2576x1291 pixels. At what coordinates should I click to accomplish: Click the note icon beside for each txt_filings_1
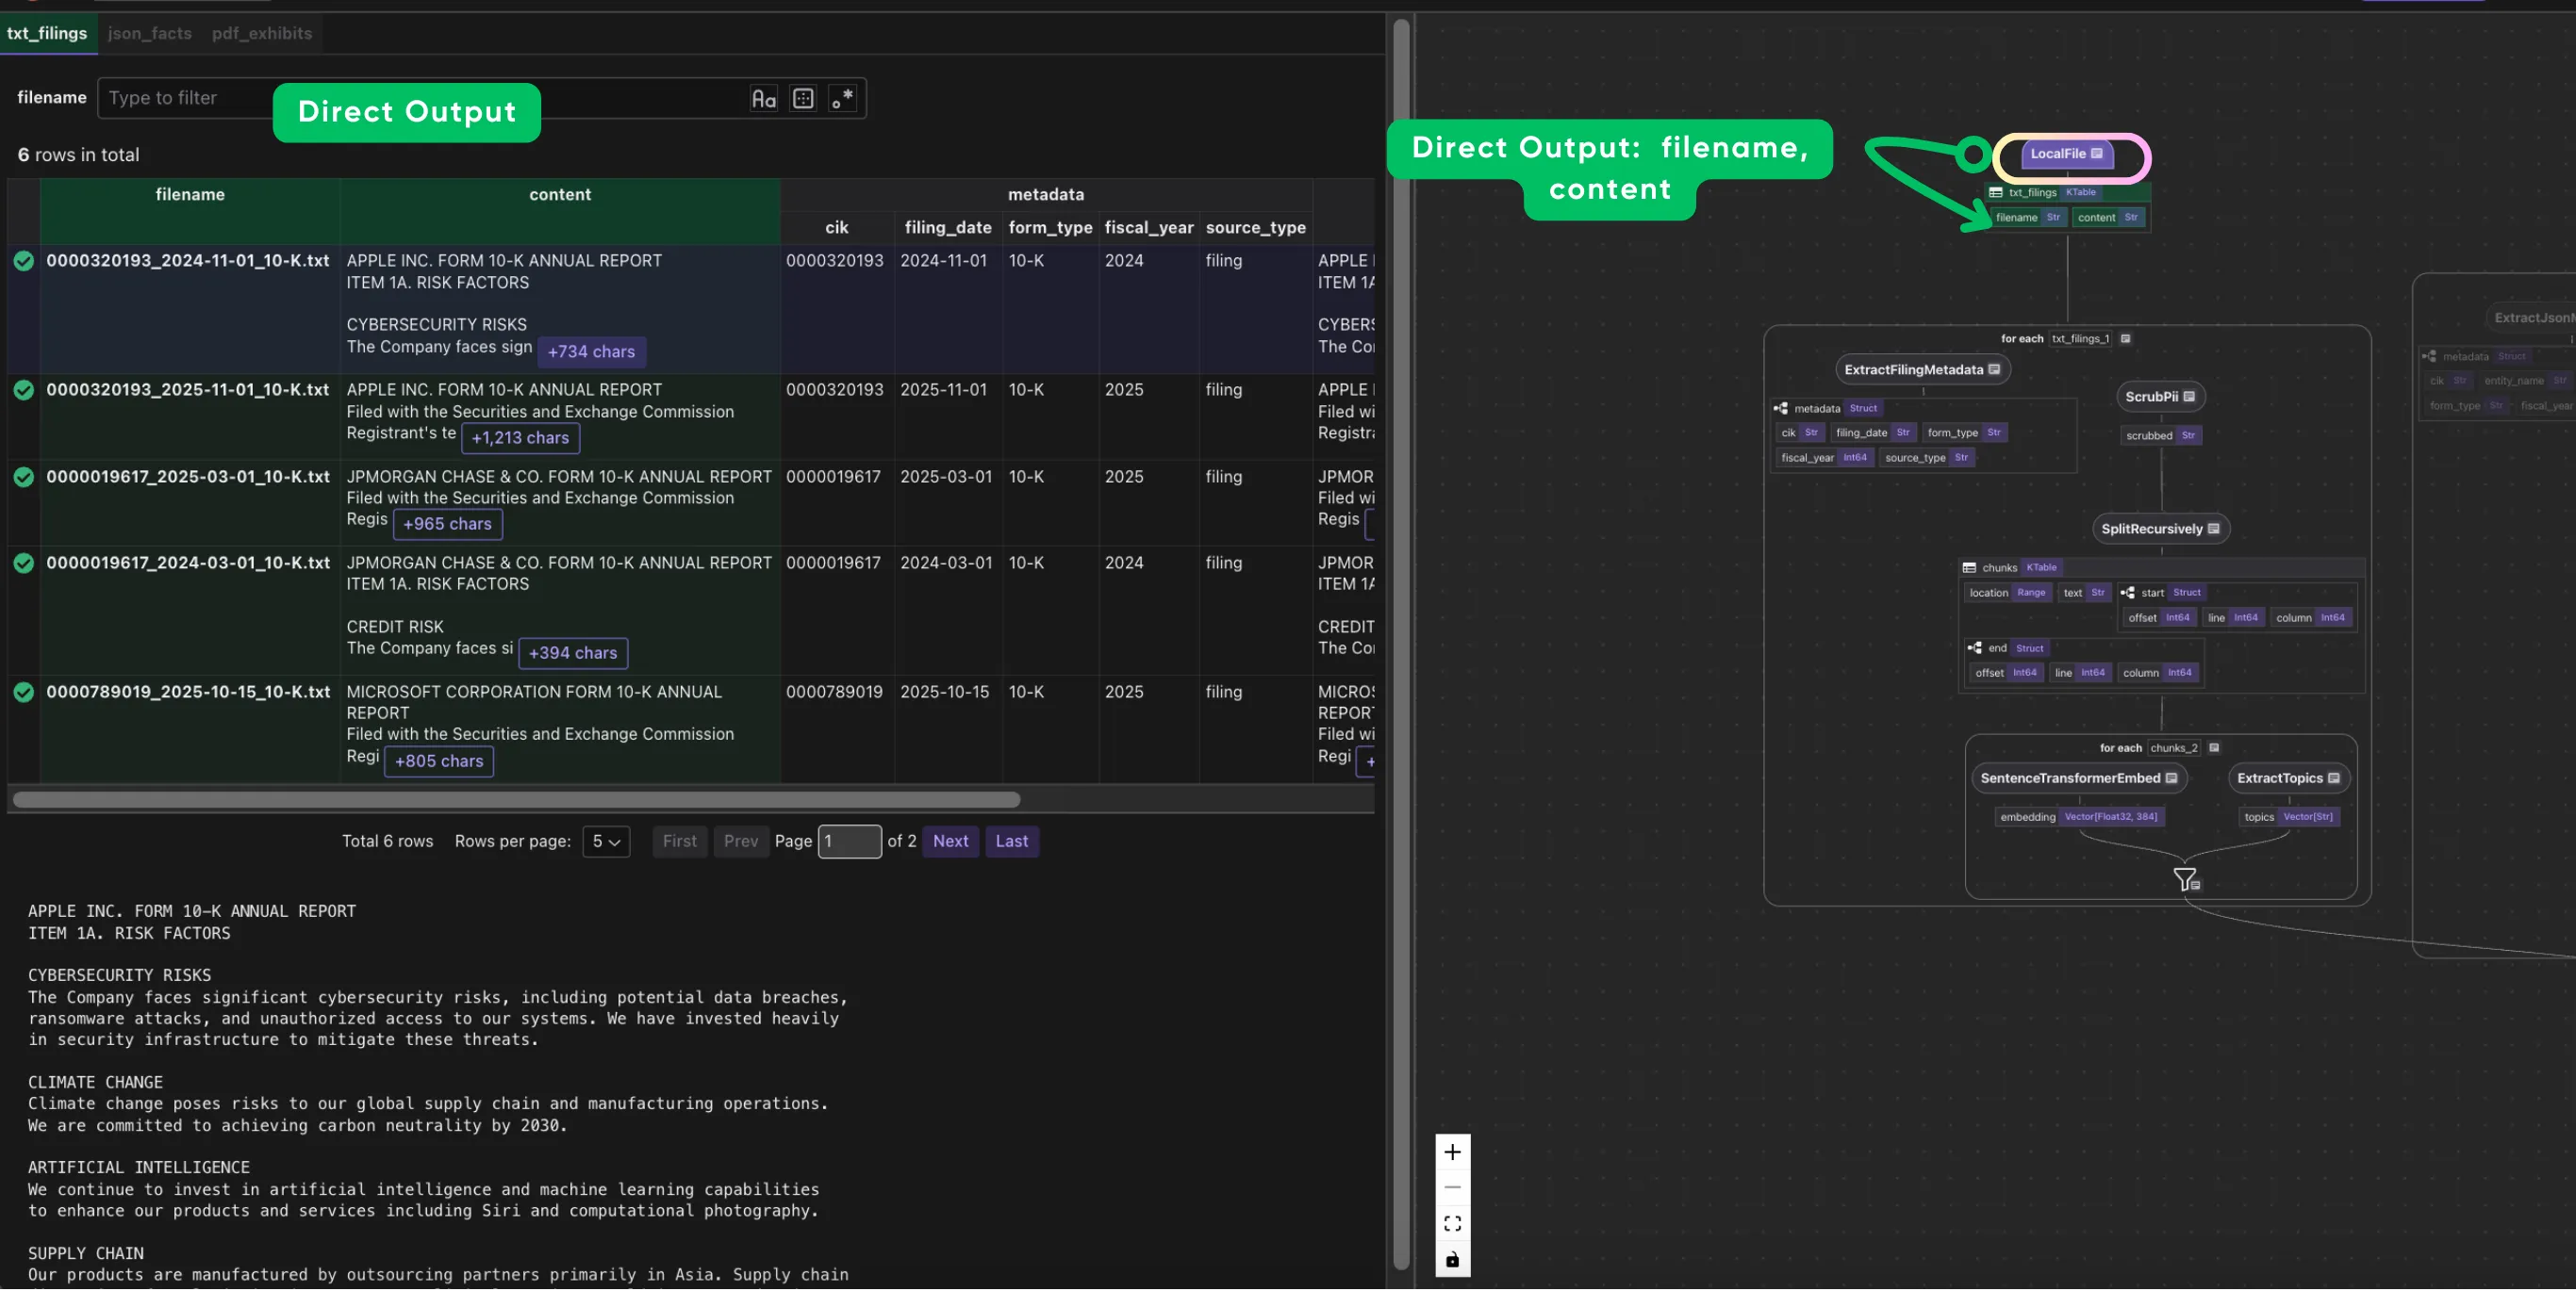(x=2125, y=338)
